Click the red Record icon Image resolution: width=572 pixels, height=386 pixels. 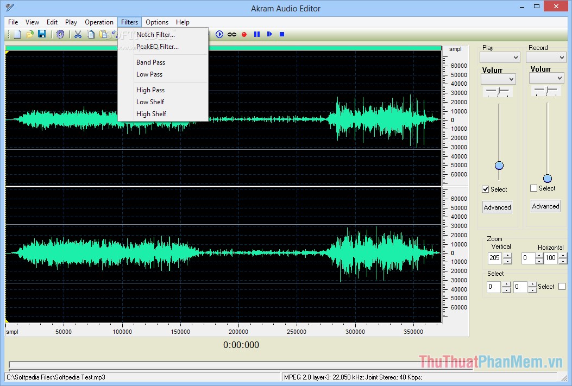coord(244,34)
